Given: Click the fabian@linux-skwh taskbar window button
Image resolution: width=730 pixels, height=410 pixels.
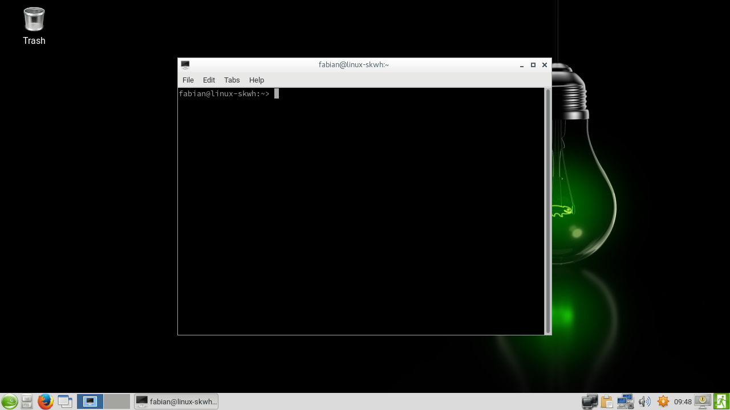Looking at the screenshot, I should [176, 402].
